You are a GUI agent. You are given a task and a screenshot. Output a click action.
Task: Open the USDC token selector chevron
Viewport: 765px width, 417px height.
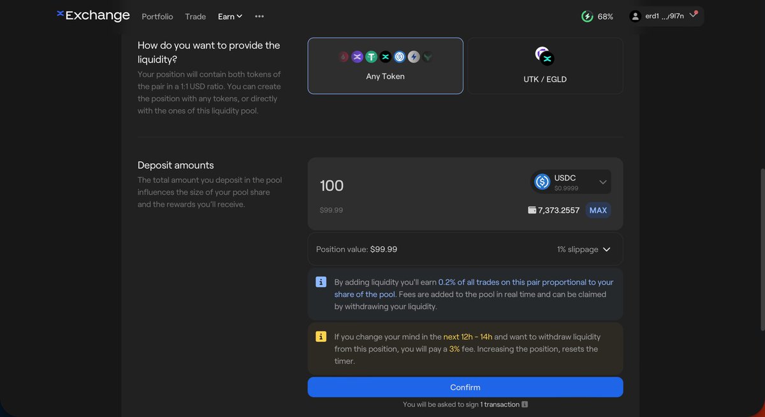tap(603, 182)
